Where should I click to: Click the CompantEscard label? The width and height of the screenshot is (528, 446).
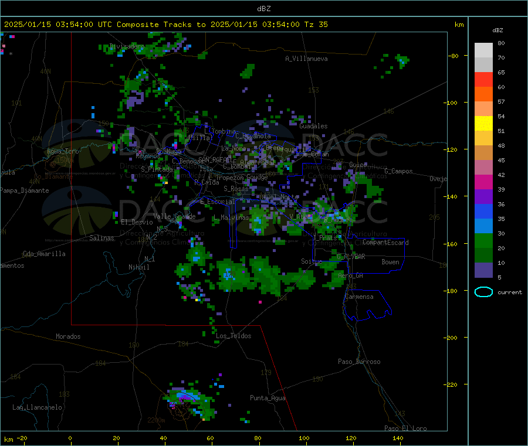click(x=385, y=243)
